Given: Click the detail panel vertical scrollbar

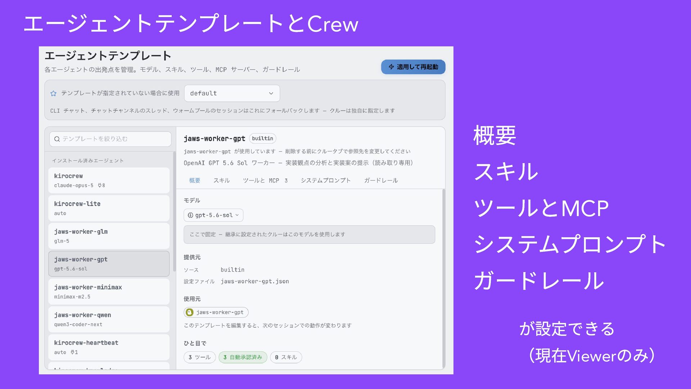Looking at the screenshot, I should [x=443, y=278].
